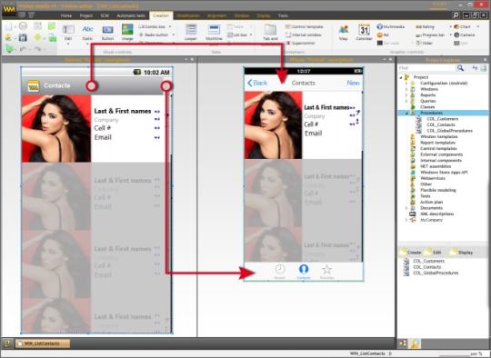Click the Contacts person icon in iPhone tab bar

[304, 271]
